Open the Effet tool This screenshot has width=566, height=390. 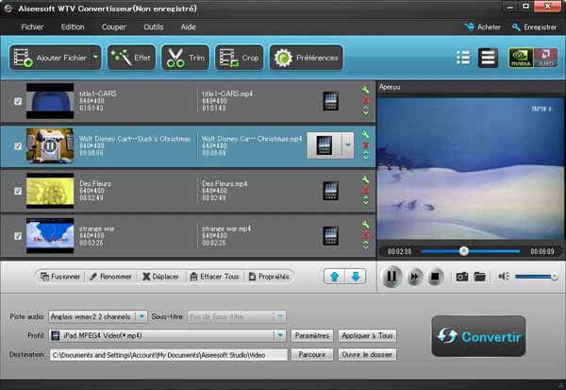point(131,58)
